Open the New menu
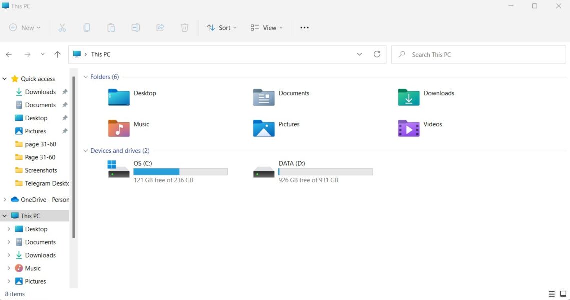Image resolution: width=570 pixels, height=300 pixels. tap(24, 27)
